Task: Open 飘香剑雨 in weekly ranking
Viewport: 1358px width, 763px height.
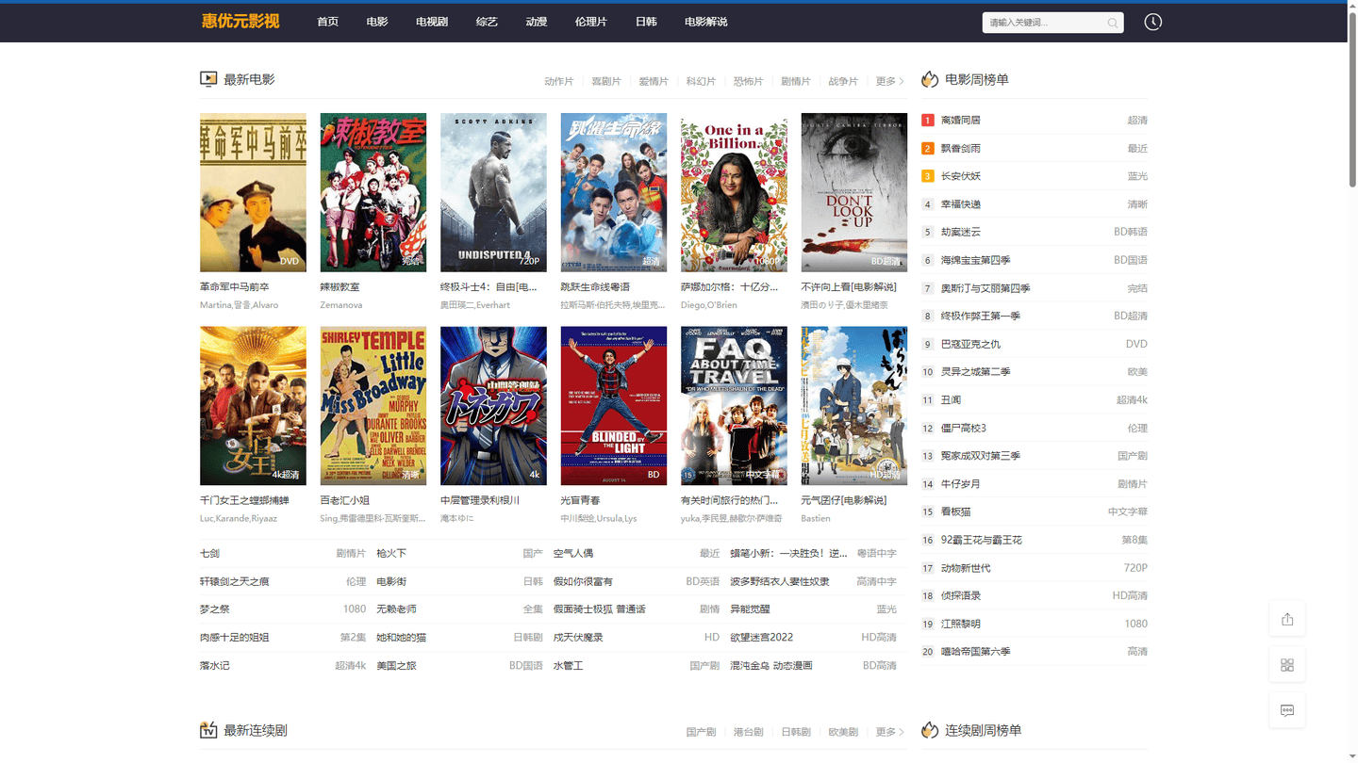Action: tap(961, 148)
